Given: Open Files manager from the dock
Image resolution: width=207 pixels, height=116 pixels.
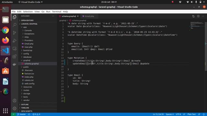Looking at the screenshot, I should click(5, 20).
